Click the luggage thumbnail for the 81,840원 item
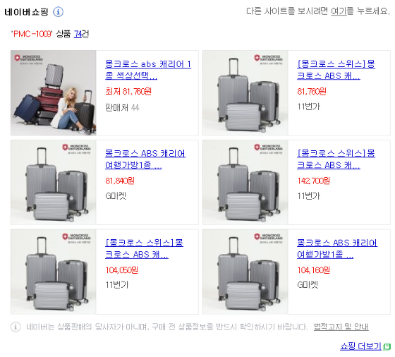This screenshot has height=357, width=395. tap(54, 182)
